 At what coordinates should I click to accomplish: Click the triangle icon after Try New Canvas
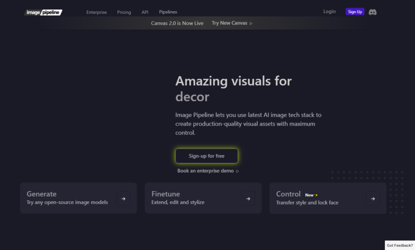[x=251, y=23]
